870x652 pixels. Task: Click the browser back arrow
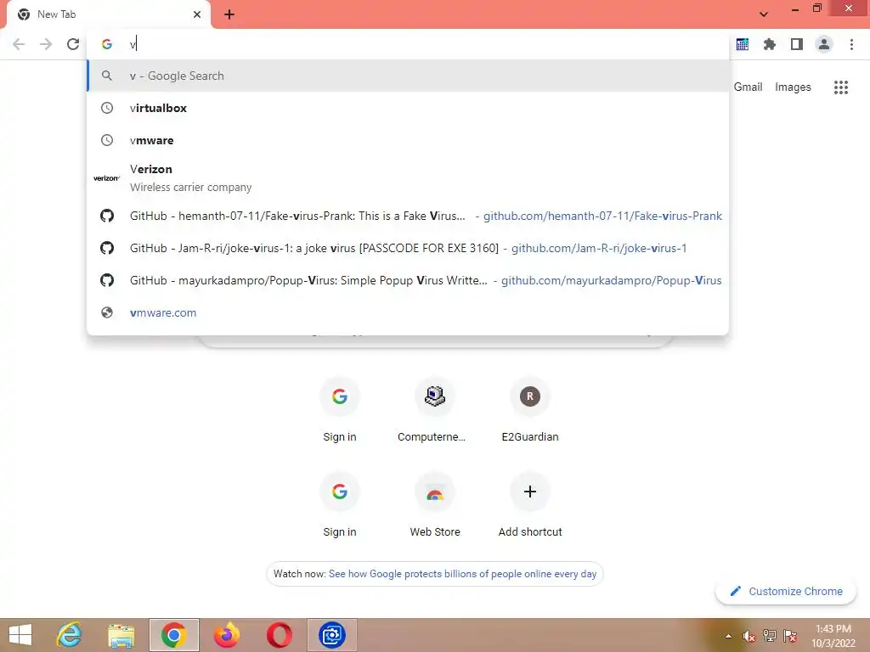[x=19, y=44]
